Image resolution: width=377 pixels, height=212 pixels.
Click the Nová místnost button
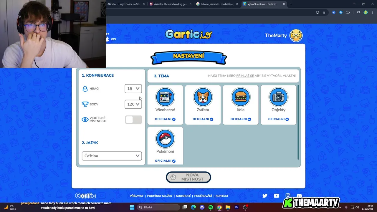[x=188, y=177]
